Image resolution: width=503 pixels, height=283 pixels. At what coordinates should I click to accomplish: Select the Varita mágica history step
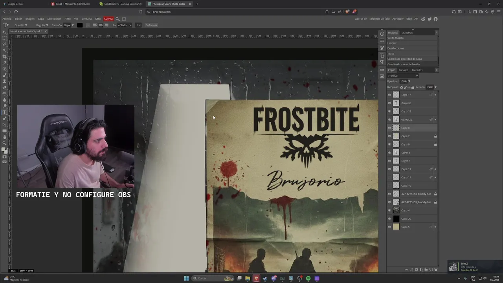[411, 38]
